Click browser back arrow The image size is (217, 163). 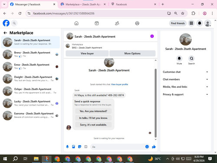[x=5, y=13]
